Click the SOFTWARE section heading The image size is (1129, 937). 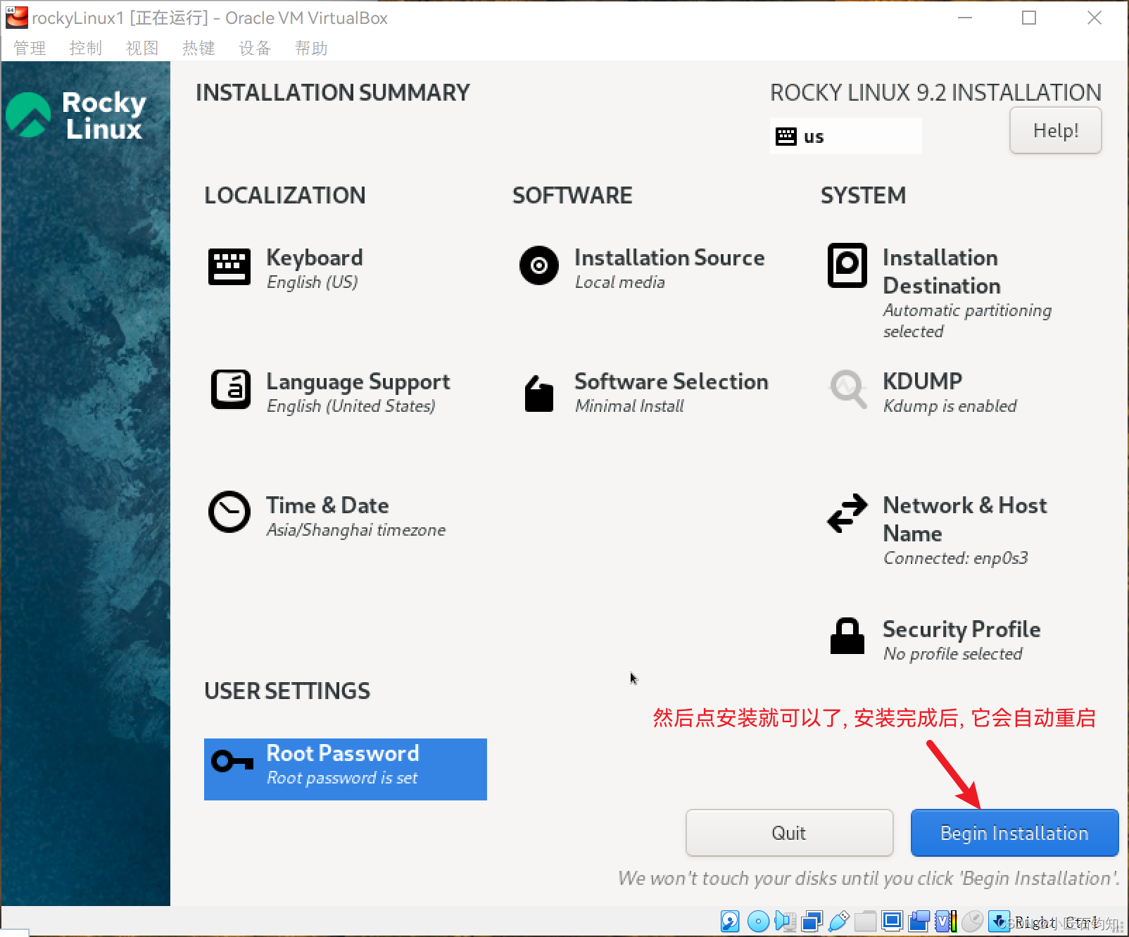point(572,195)
